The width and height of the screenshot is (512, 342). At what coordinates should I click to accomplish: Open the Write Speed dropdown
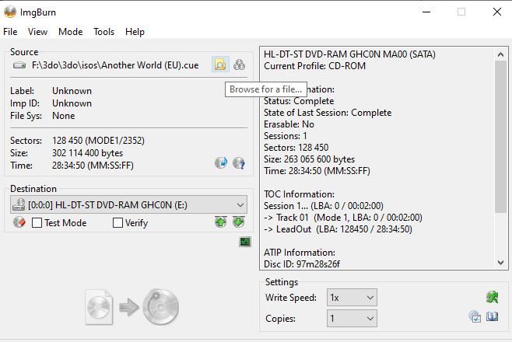coord(352,298)
